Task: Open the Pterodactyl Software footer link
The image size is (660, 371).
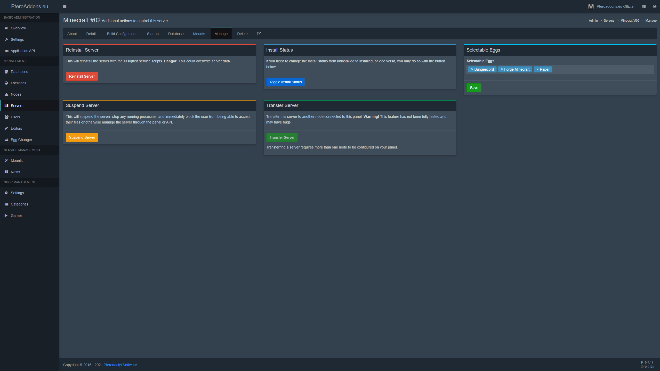Action: [120, 365]
